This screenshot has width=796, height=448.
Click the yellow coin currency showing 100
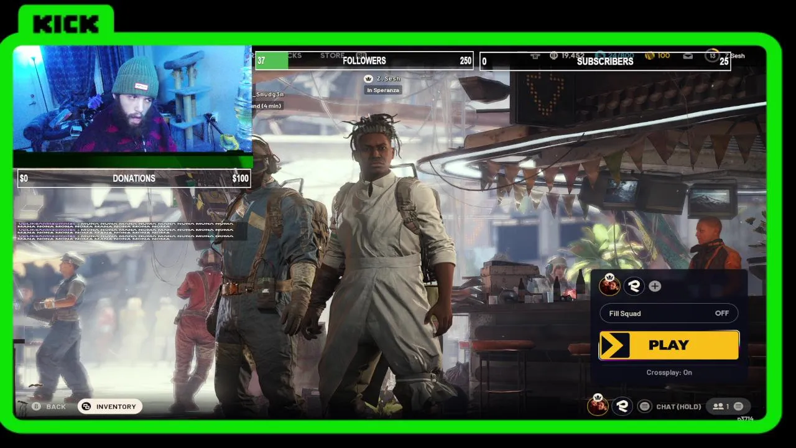(x=658, y=56)
